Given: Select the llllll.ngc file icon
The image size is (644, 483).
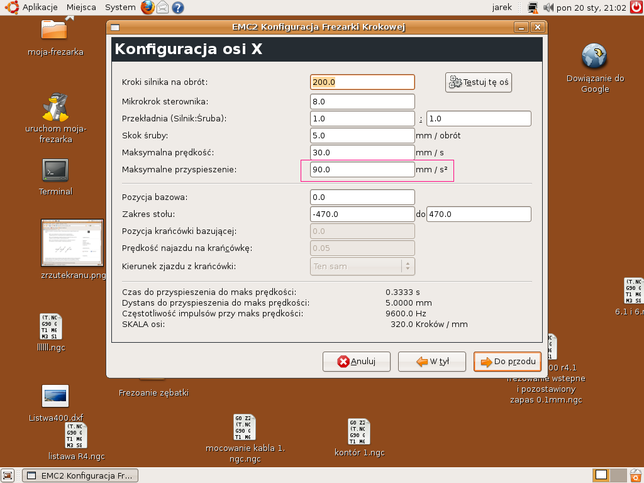Looking at the screenshot, I should coord(51,326).
